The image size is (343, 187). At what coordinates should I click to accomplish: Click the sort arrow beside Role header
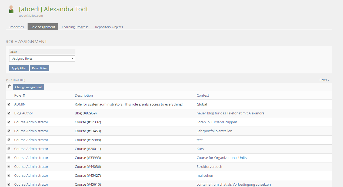click(x=24, y=95)
